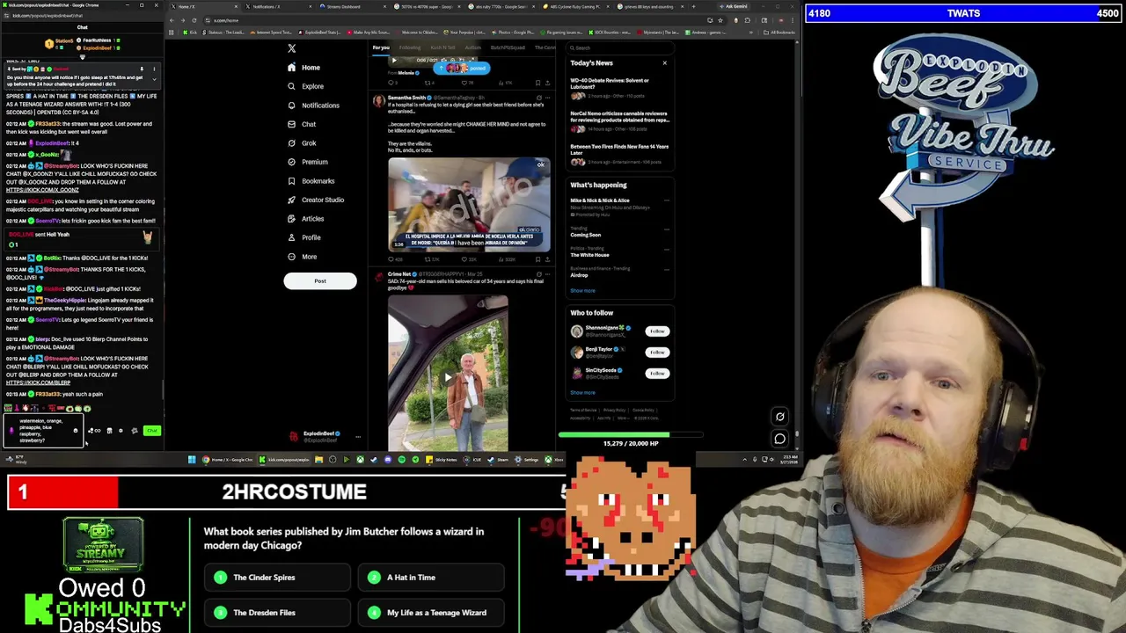
Task: Open Airdrop trending topic
Action: tap(579, 275)
